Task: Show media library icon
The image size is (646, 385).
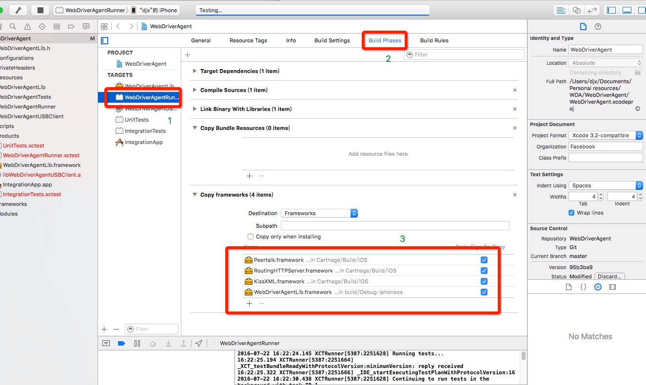Action: tap(612, 287)
